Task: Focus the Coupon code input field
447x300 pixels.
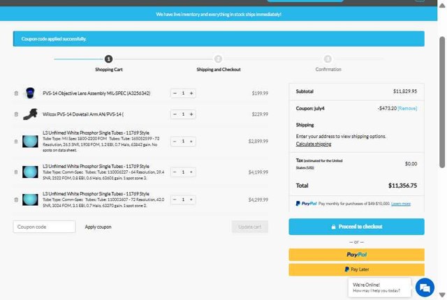Action: click(x=44, y=227)
